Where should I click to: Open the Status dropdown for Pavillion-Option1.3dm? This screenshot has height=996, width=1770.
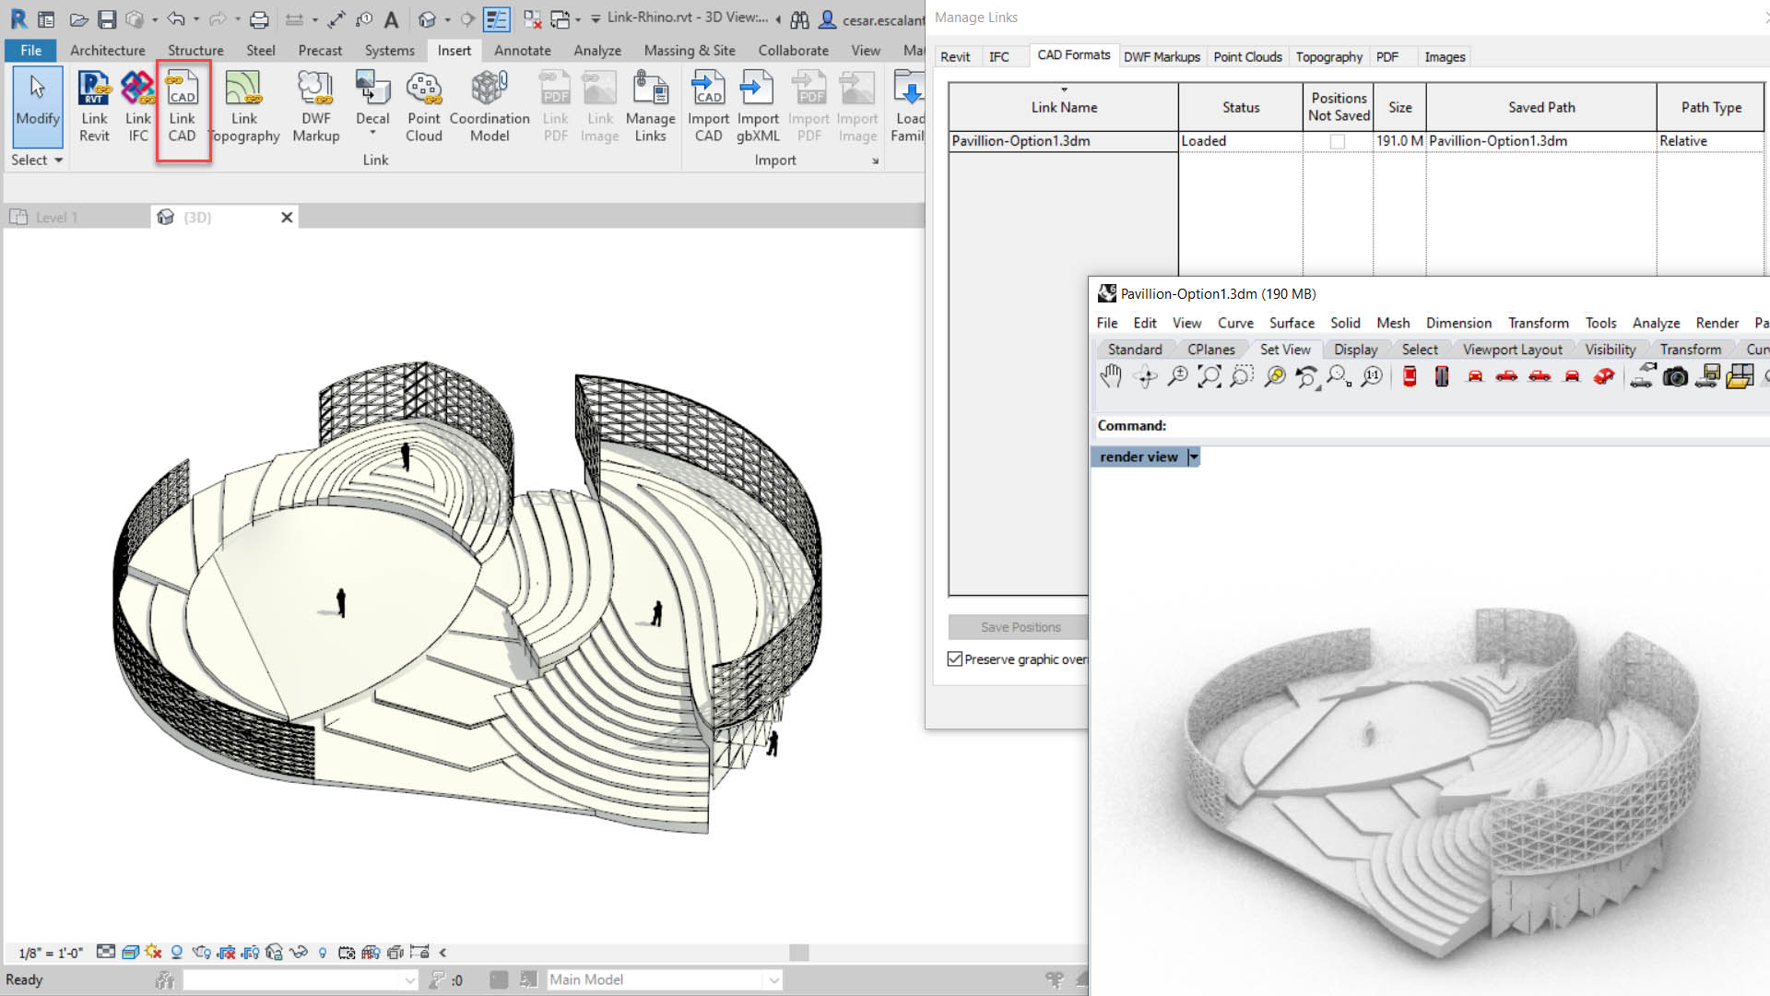pos(1239,140)
